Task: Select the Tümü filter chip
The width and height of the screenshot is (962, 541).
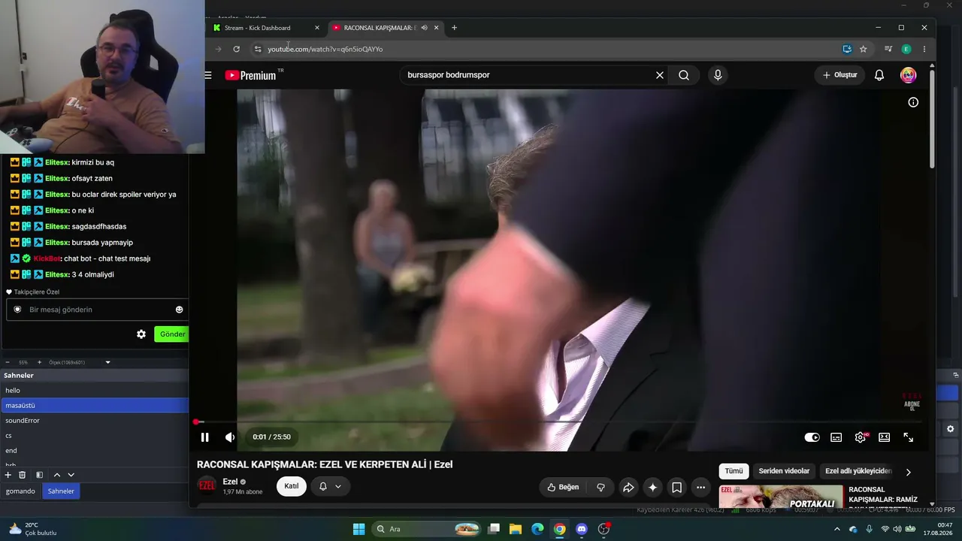Action: [x=734, y=471]
